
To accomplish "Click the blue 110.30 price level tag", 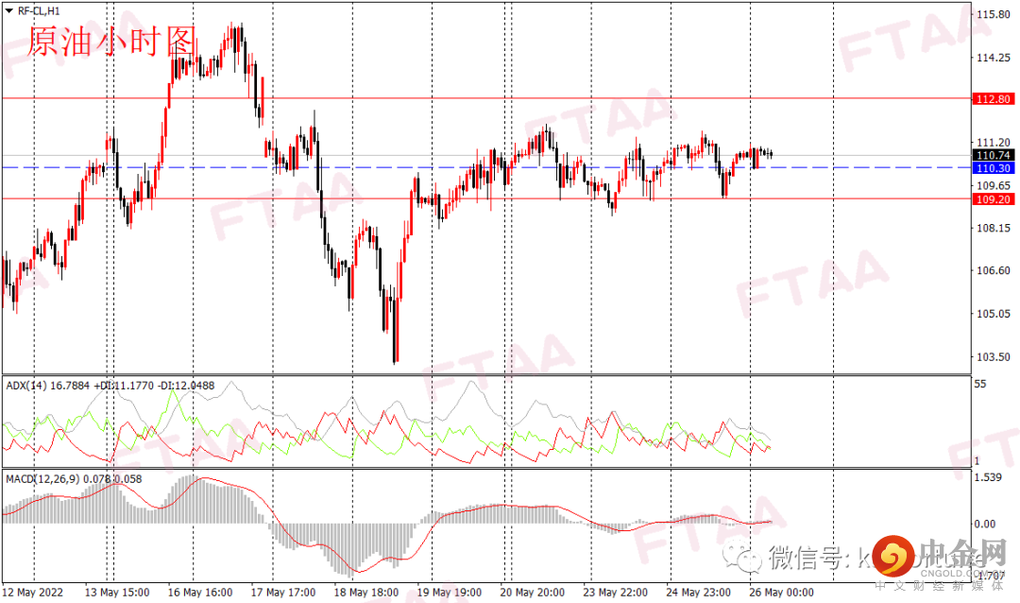I will 993,168.
